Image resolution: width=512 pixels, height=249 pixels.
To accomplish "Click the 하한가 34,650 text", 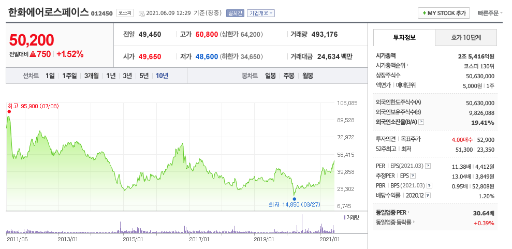I will (x=241, y=56).
